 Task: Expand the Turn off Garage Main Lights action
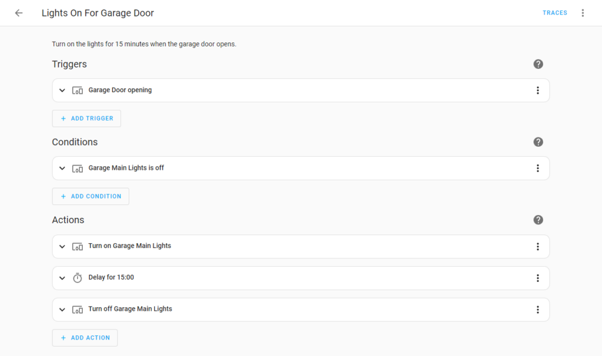point(62,310)
